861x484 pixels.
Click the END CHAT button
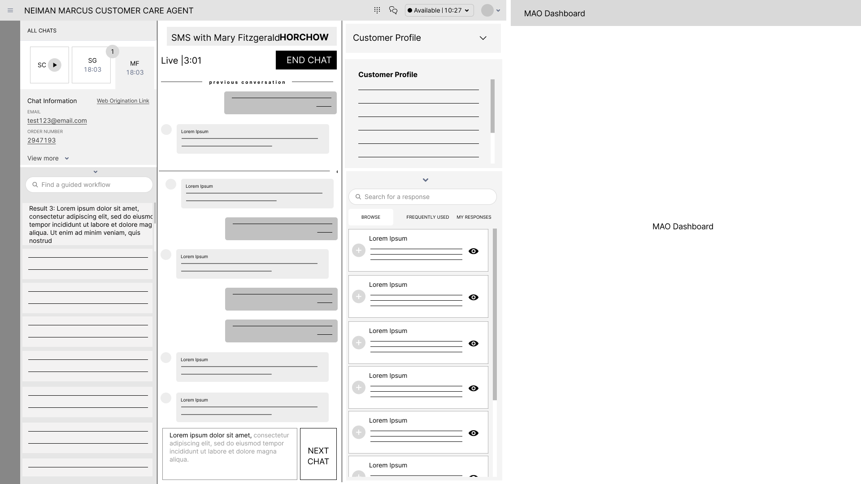point(306,60)
